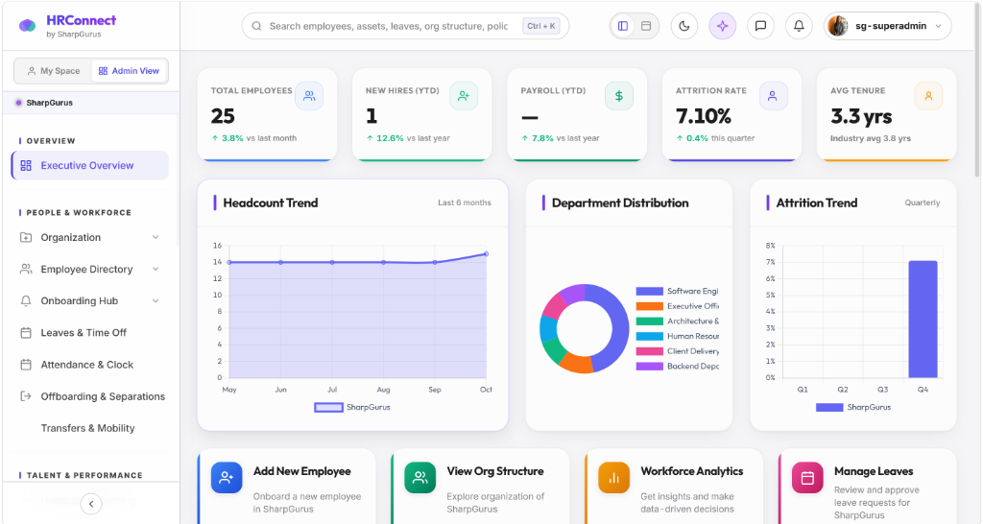Open Transfers & Mobility menu item
This screenshot has height=524, width=983.
tap(90, 428)
